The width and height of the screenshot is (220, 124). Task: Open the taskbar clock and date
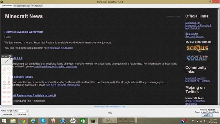click(213, 121)
